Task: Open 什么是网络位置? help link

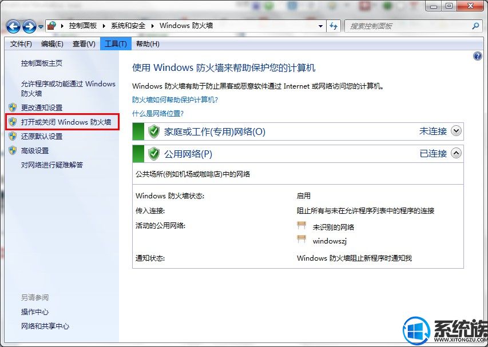Action: 158,114
